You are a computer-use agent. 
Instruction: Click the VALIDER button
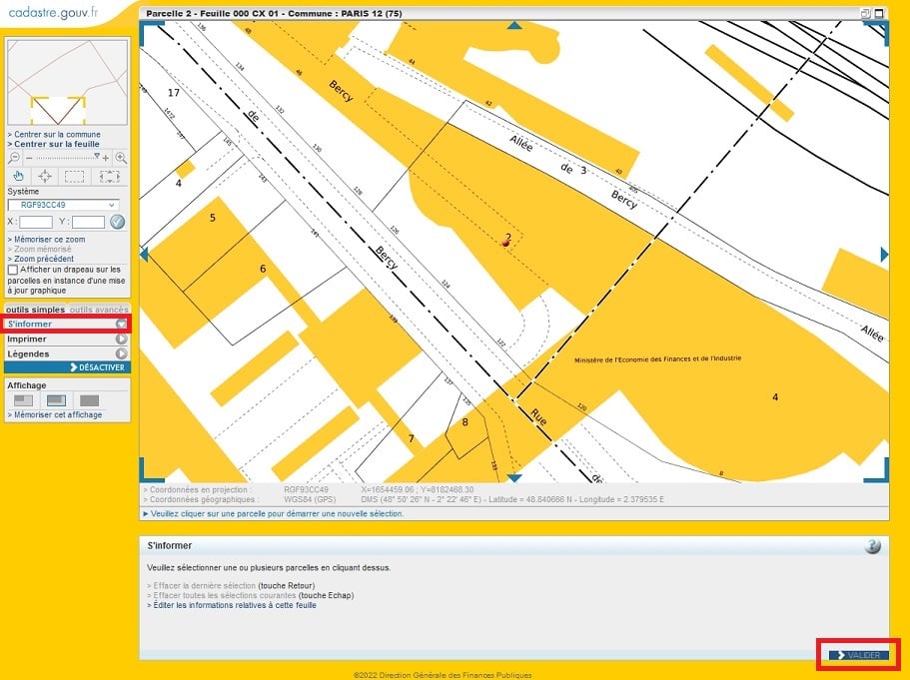click(858, 655)
